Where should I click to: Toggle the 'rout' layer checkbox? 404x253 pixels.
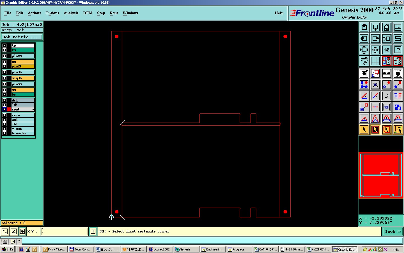click(4, 109)
